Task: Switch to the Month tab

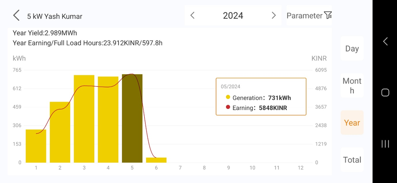Action: point(352,86)
